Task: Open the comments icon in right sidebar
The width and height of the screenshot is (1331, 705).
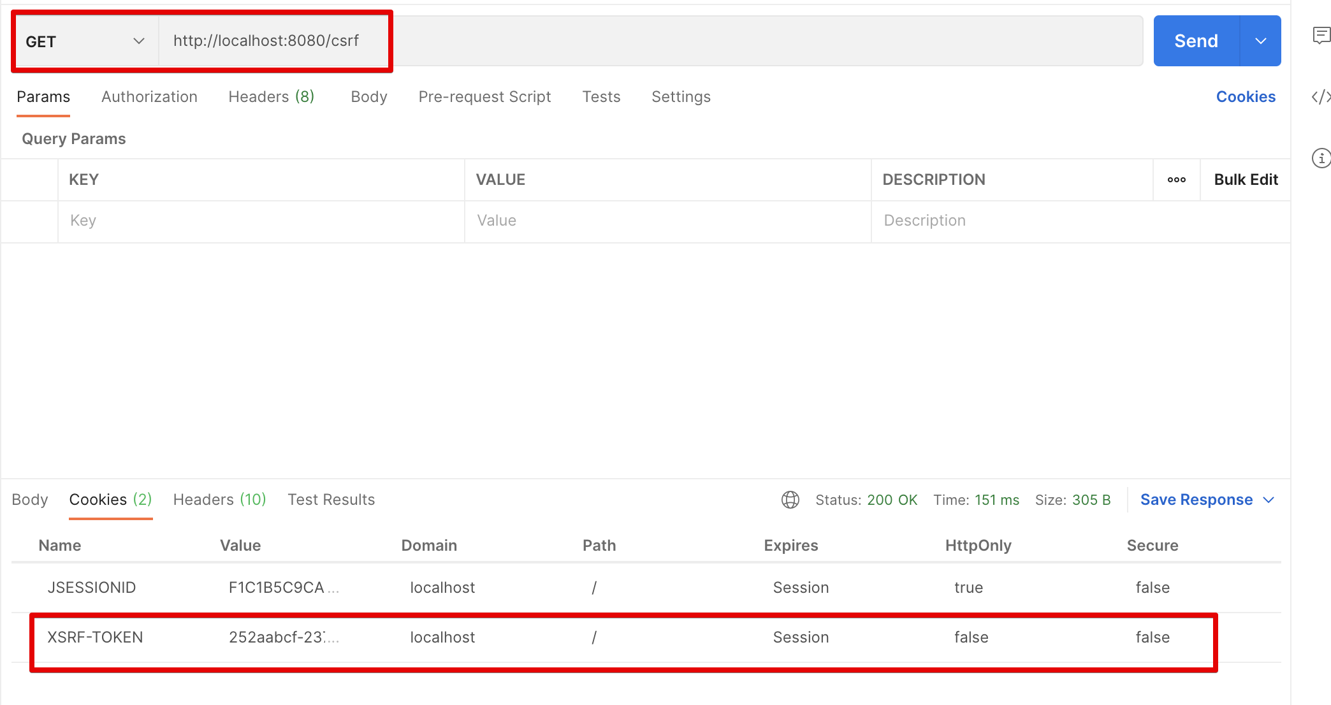Action: (x=1321, y=35)
